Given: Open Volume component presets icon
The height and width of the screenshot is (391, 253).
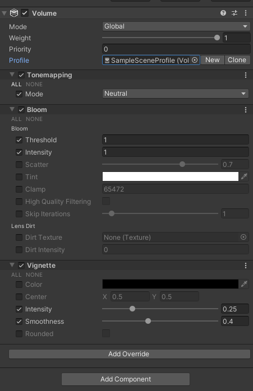Looking at the screenshot, I should pyautogui.click(x=234, y=13).
